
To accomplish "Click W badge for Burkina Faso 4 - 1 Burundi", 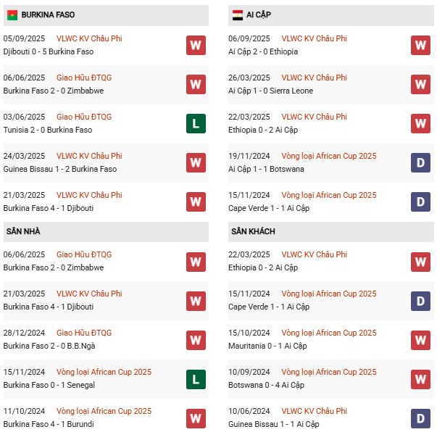I will point(196,418).
